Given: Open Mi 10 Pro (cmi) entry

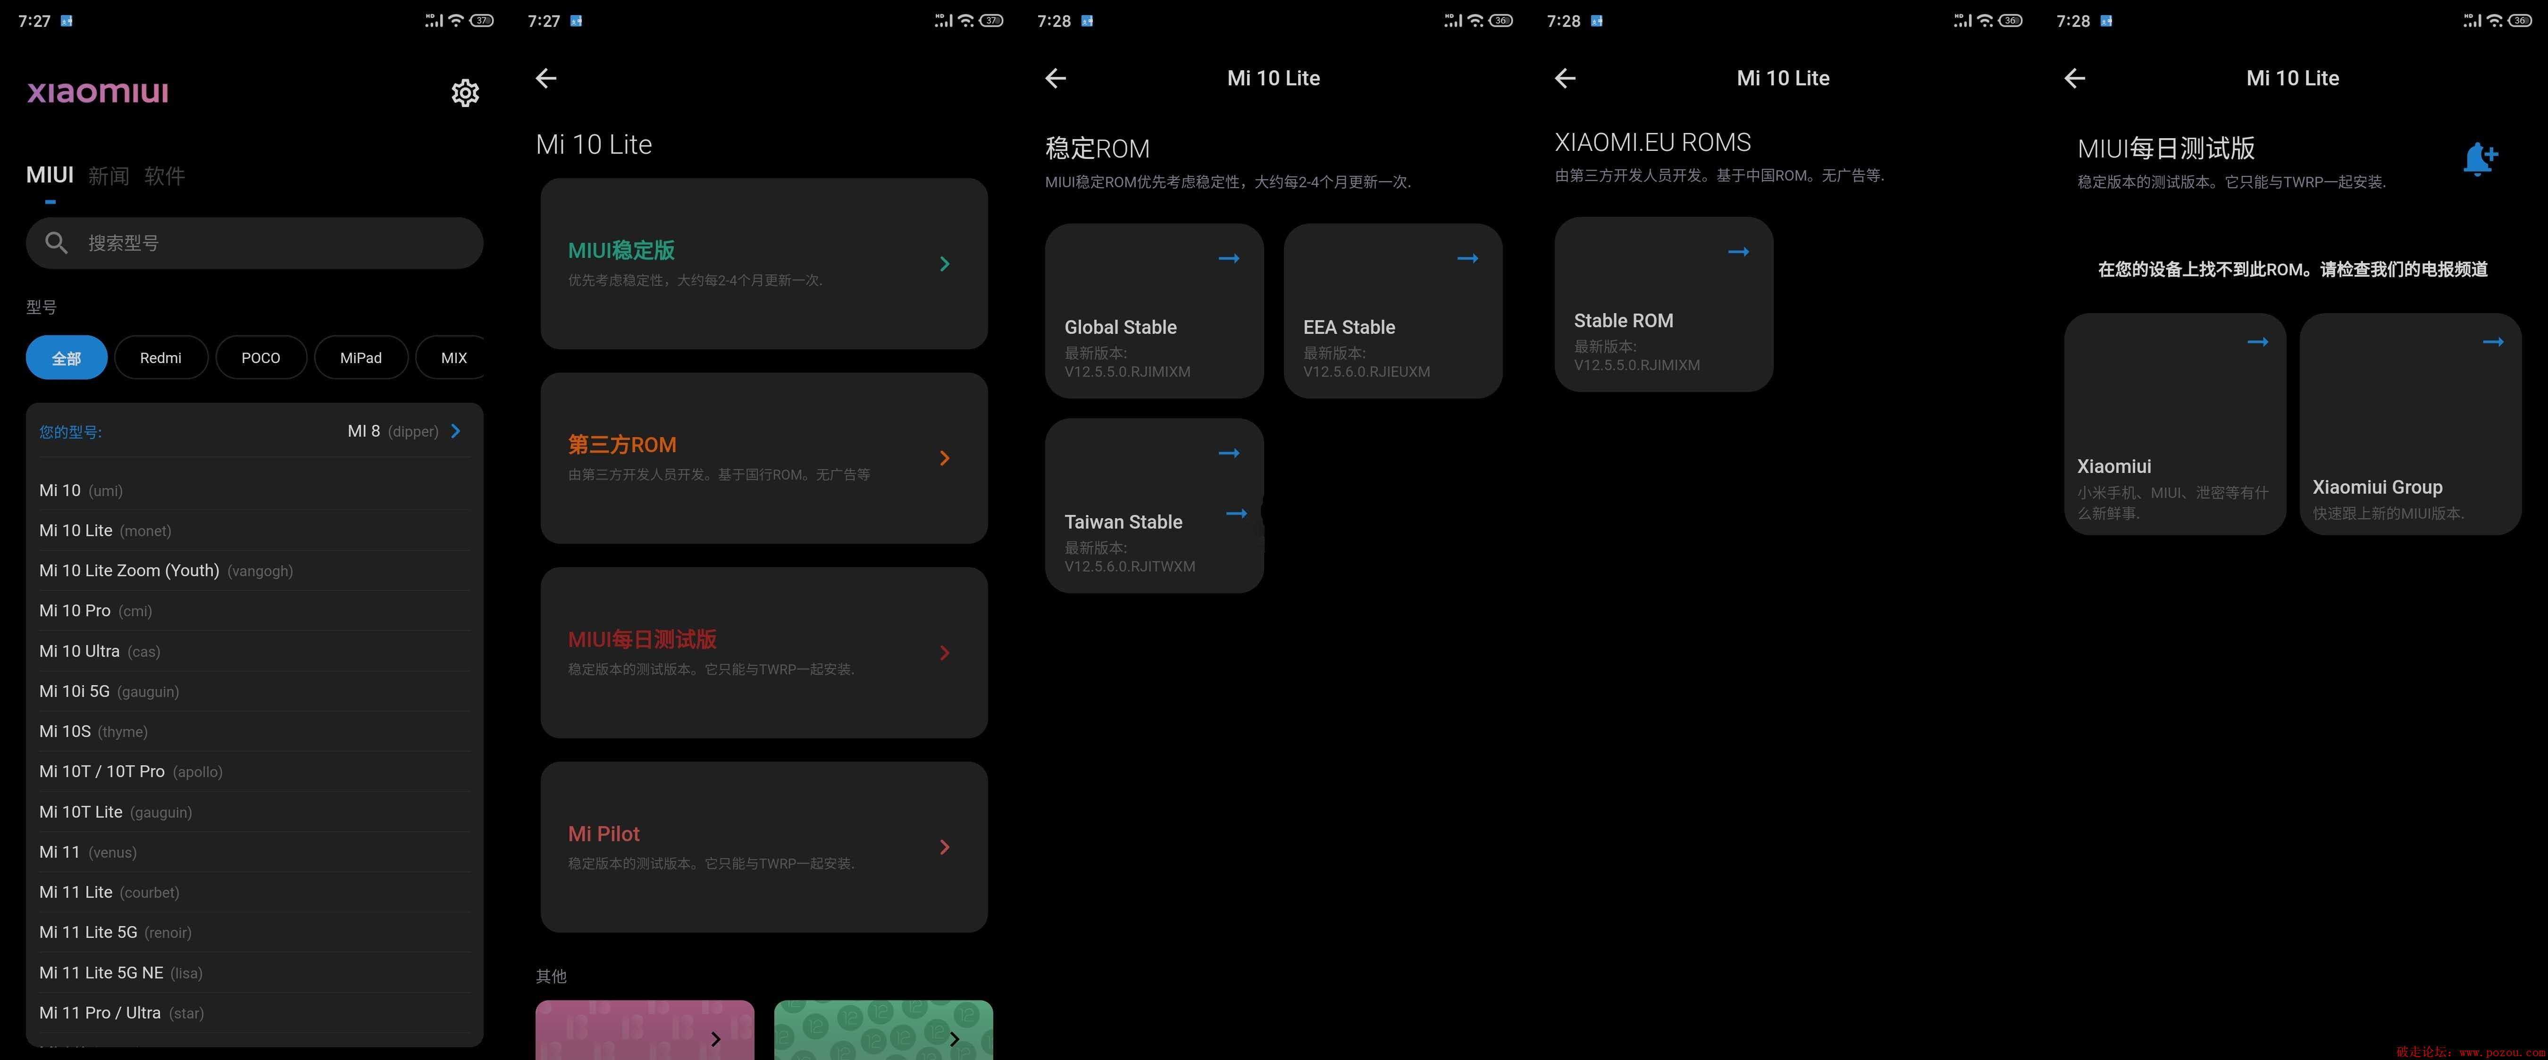Looking at the screenshot, I should coord(254,611).
